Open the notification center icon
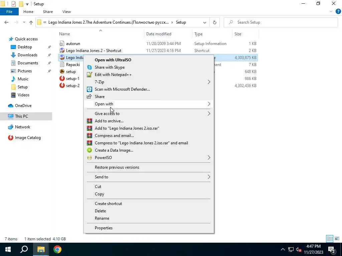Viewport: 342px width, 256px height. click(x=331, y=249)
